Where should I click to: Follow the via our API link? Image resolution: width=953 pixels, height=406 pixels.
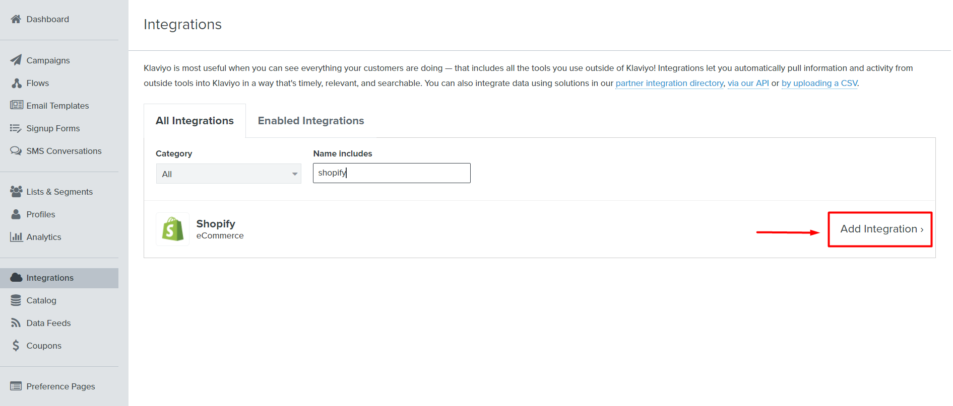point(748,83)
